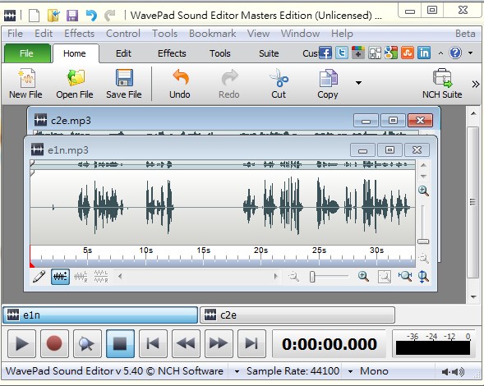Zoom out horizontally magnifier icon
484x386 pixels.
click(x=294, y=277)
